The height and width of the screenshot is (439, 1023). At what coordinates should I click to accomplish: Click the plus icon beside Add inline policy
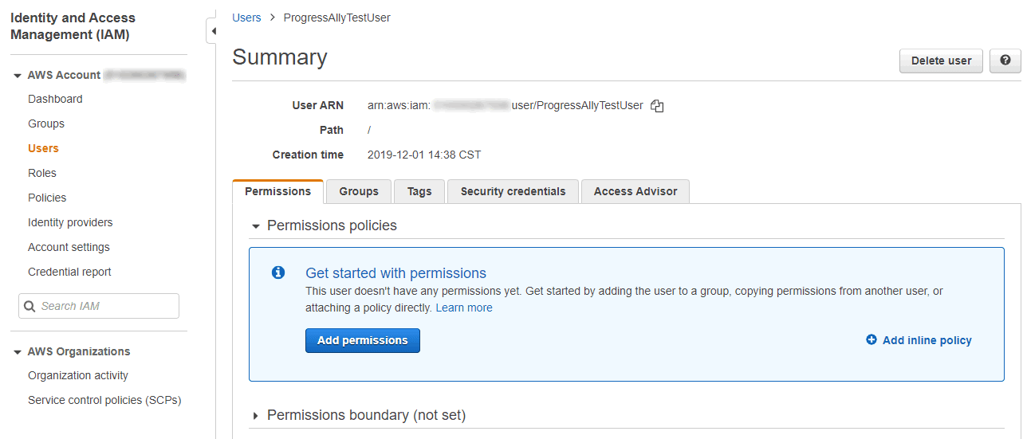point(872,339)
